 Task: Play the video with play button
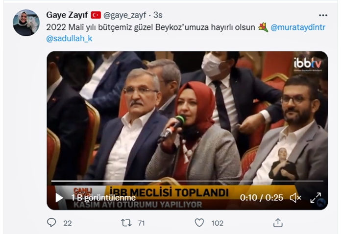point(59,198)
